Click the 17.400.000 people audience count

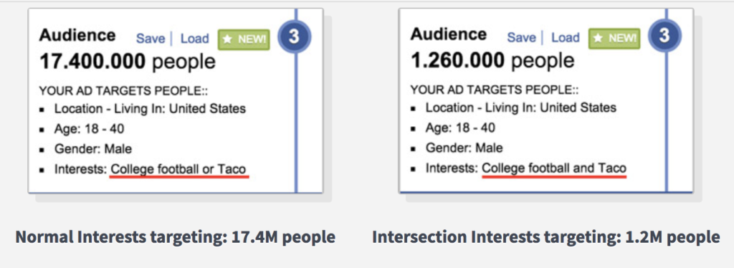(x=128, y=62)
